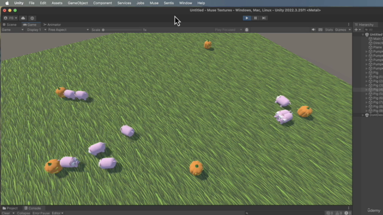Screen dimensions: 383x215
Task: Open the Gizmos dropdown arrow
Action: 349,30
